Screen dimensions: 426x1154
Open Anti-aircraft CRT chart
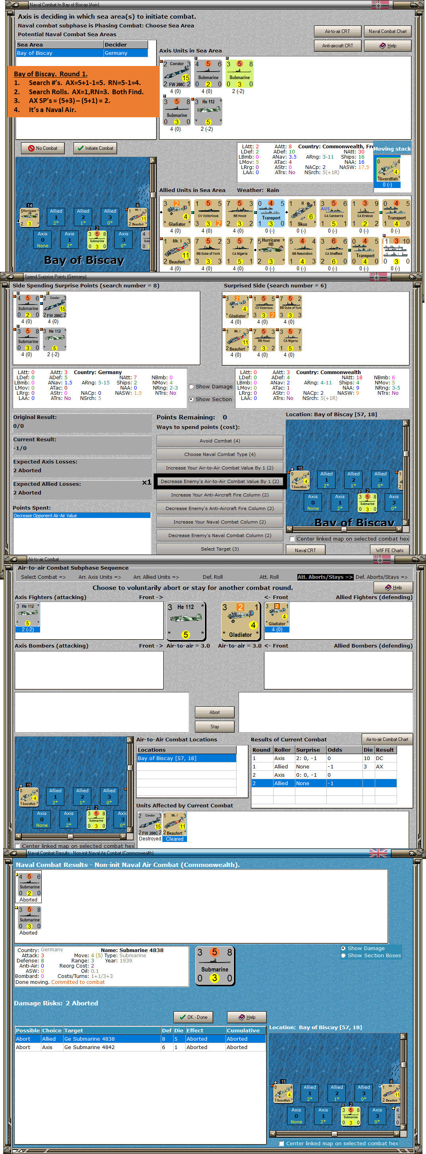tap(337, 46)
